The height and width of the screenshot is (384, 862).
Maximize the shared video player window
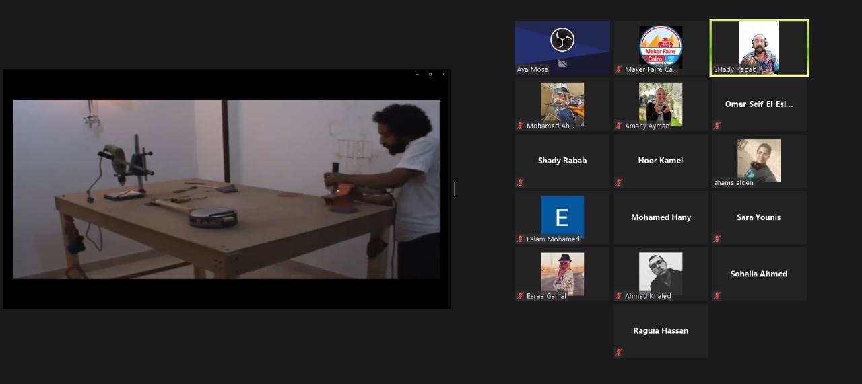430,74
